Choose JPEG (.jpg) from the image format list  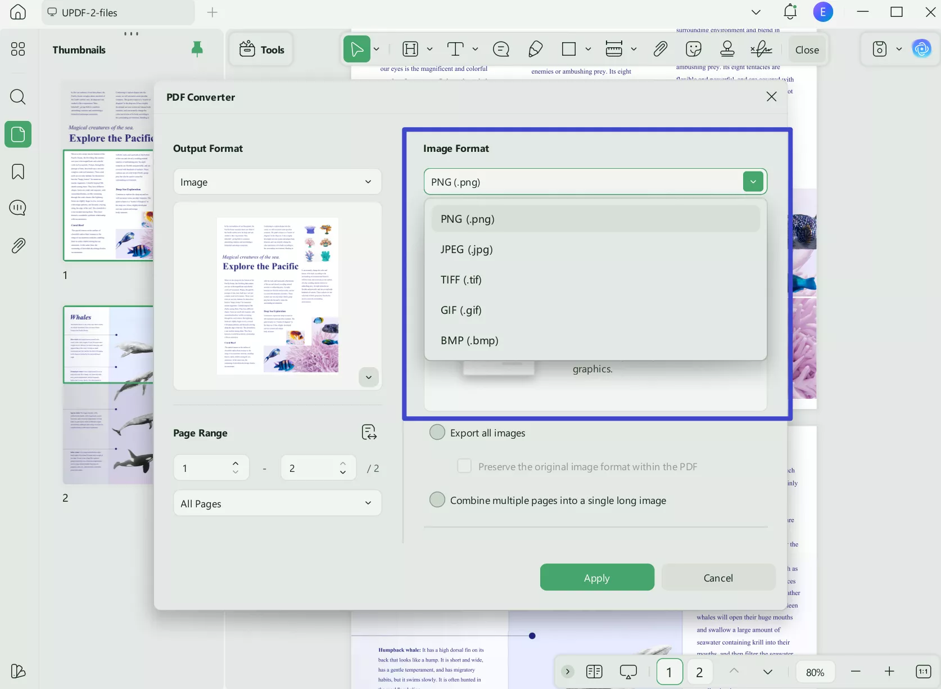tap(467, 249)
